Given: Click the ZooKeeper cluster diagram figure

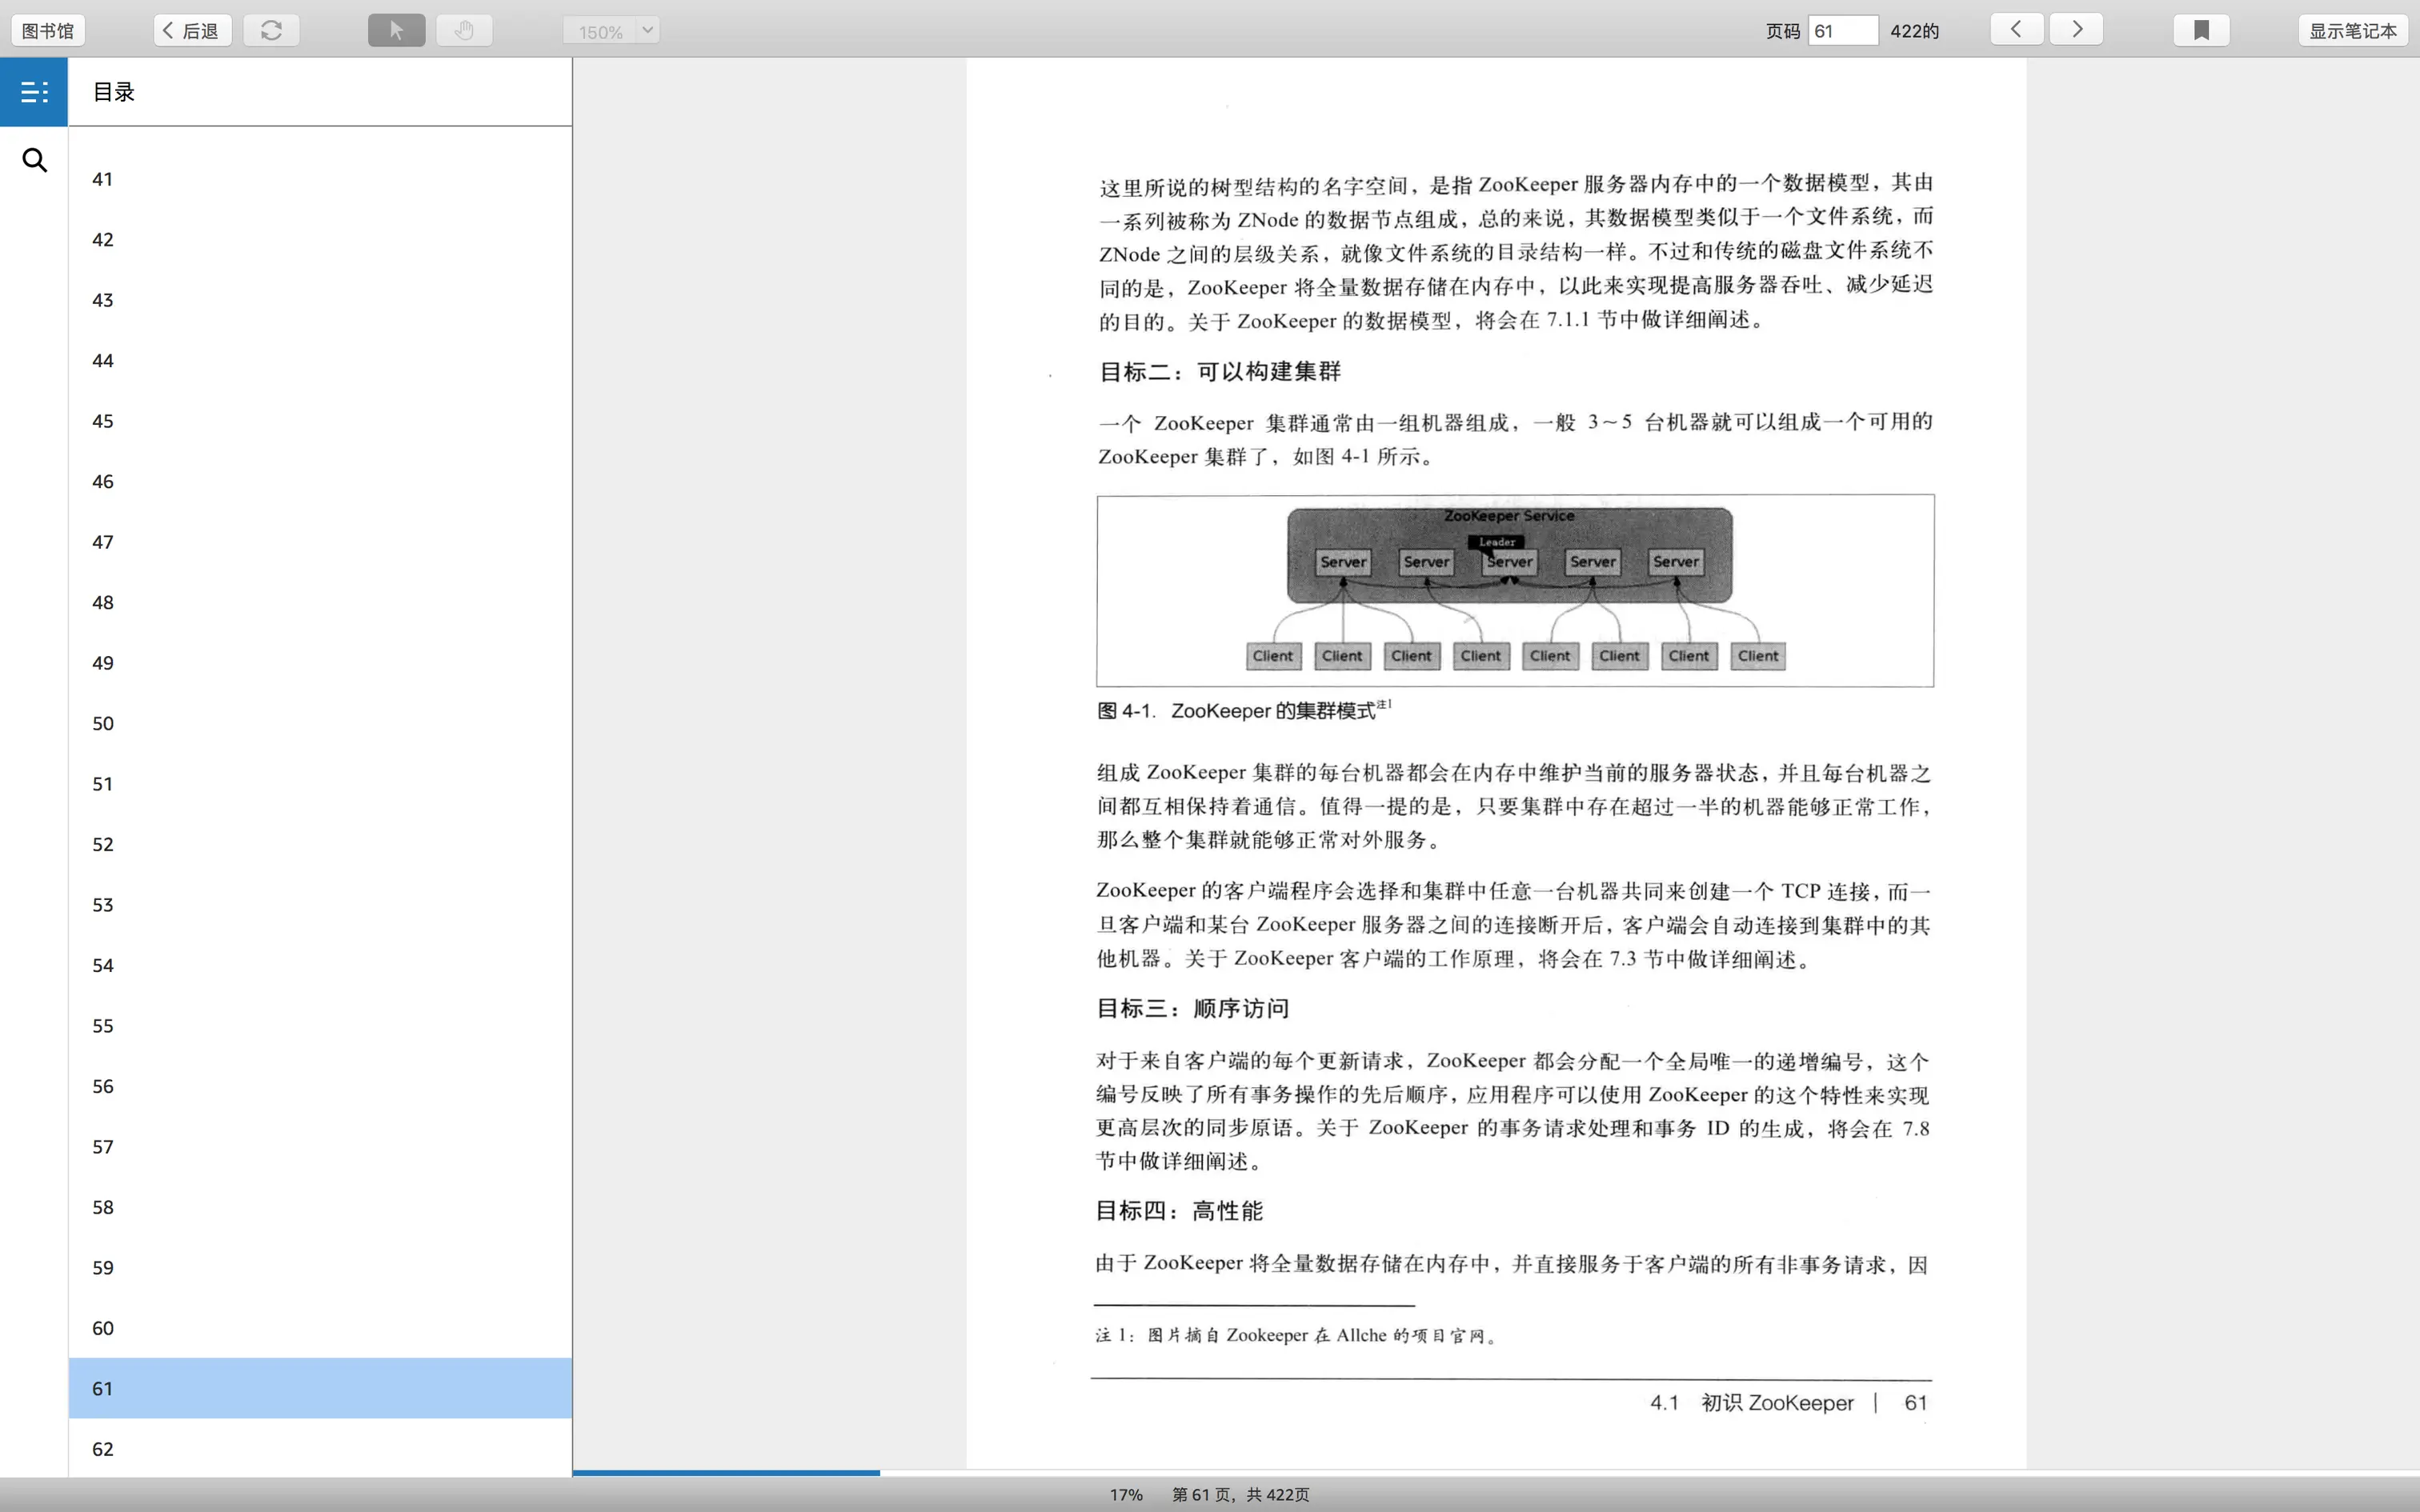Looking at the screenshot, I should 1514,590.
